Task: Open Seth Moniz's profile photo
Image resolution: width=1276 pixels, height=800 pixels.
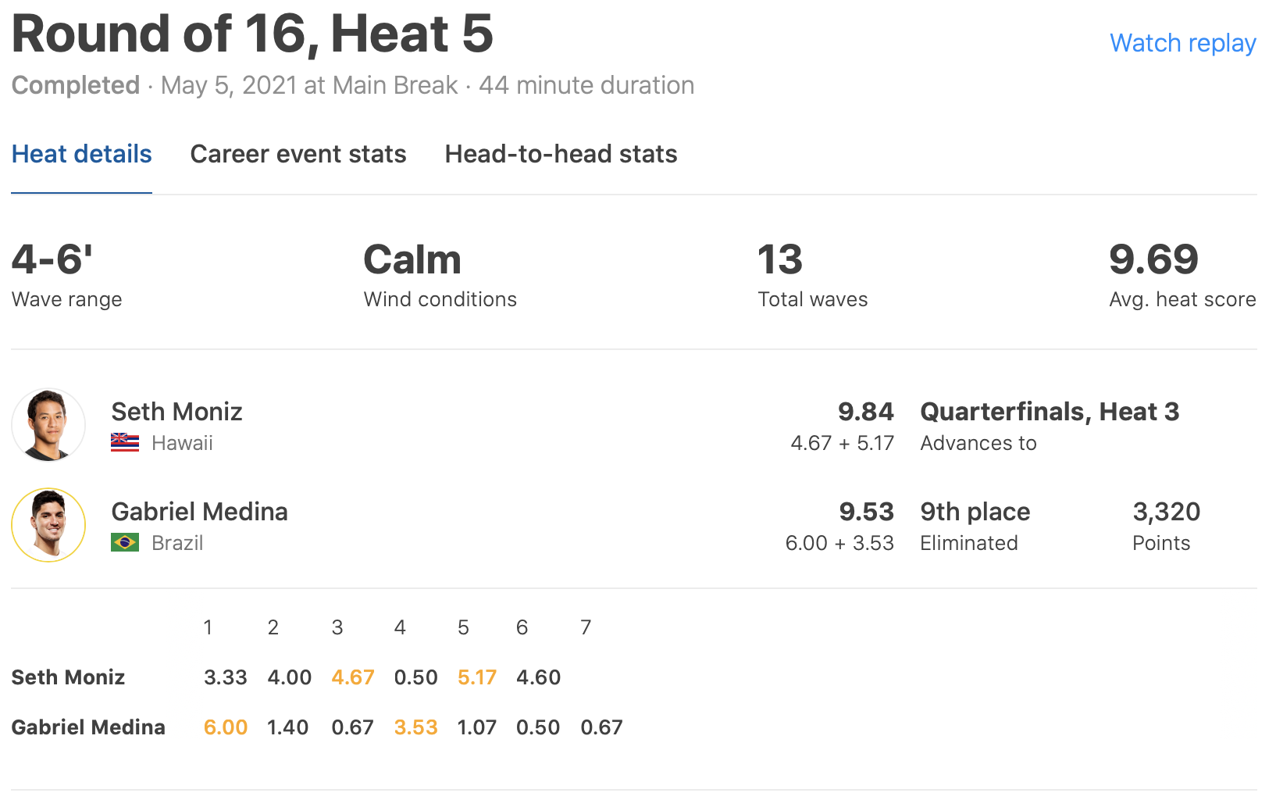Action: pyautogui.click(x=48, y=425)
